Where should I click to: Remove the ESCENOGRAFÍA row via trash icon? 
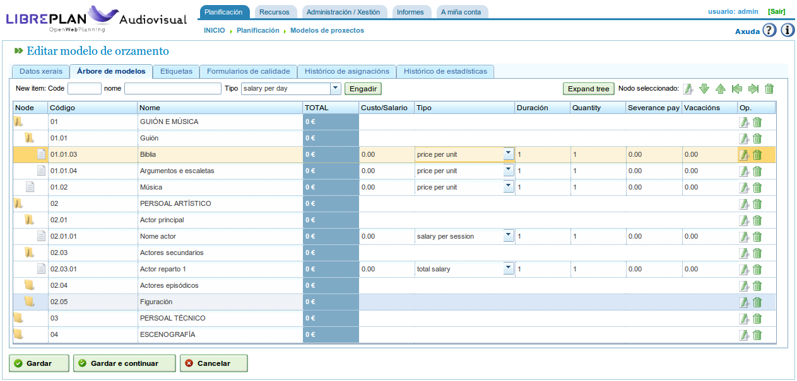[x=757, y=335]
